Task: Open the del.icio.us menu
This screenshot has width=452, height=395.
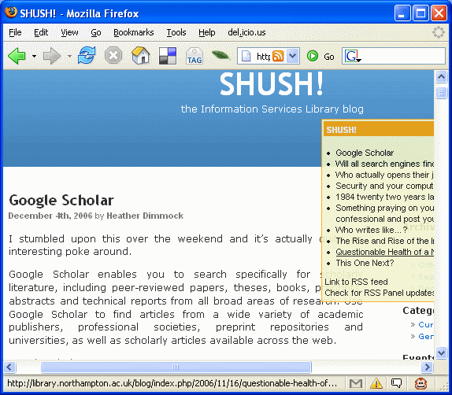Action: pos(246,32)
